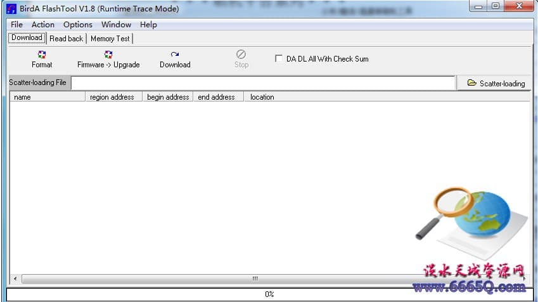Sort by the name column header
The image size is (538, 302).
coord(48,97)
